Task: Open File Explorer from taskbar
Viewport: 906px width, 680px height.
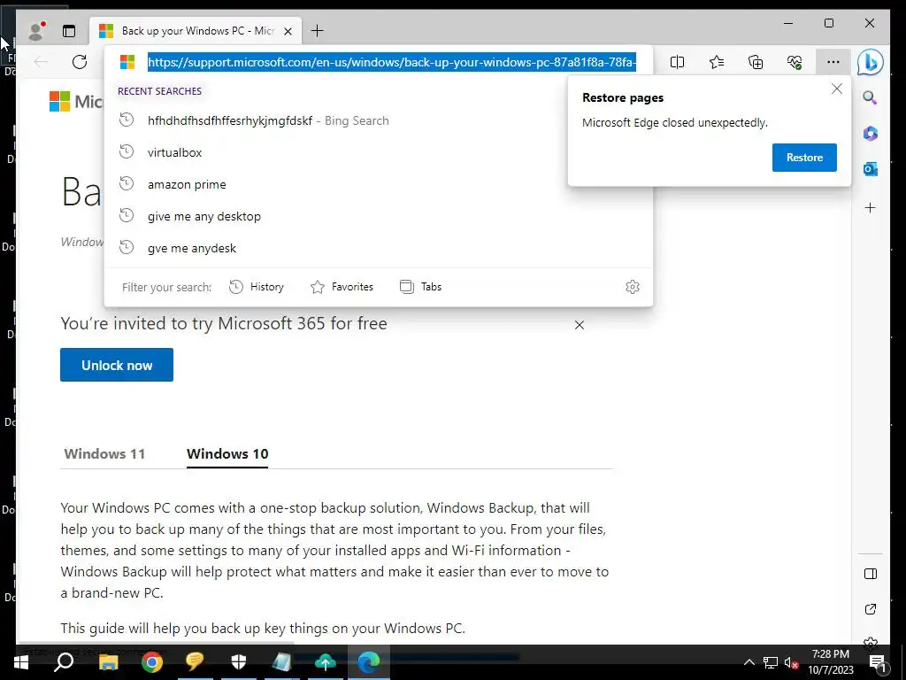Action: click(x=108, y=662)
